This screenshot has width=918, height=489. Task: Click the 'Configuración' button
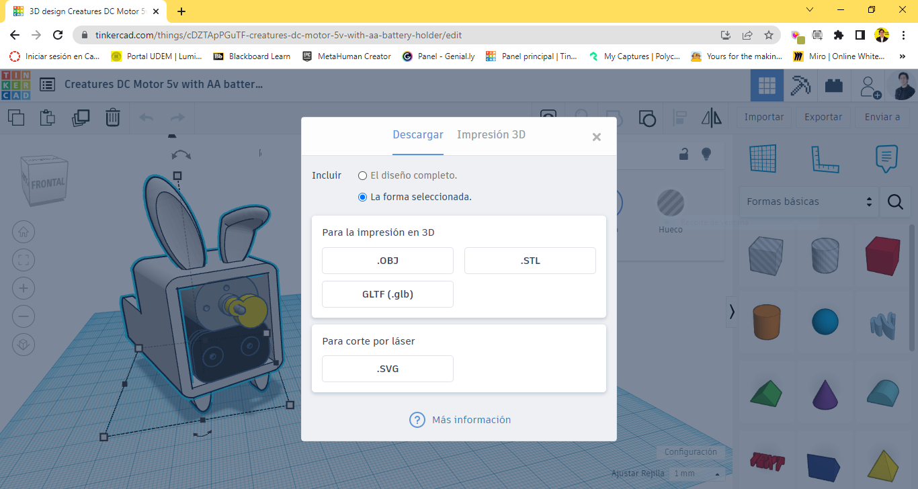[x=691, y=452]
